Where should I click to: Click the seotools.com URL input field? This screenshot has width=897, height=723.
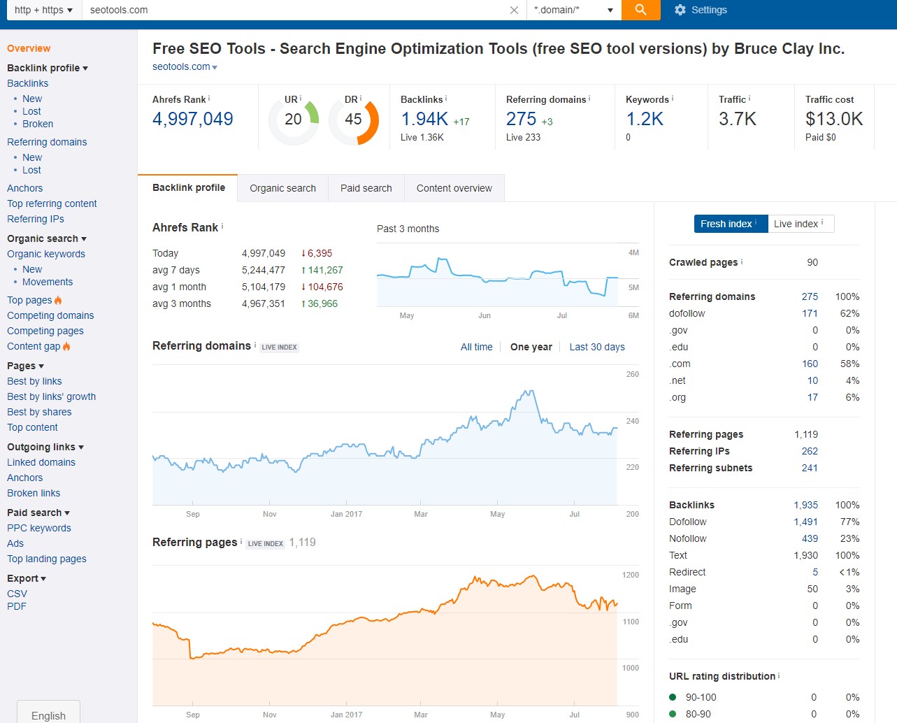pyautogui.click(x=294, y=10)
